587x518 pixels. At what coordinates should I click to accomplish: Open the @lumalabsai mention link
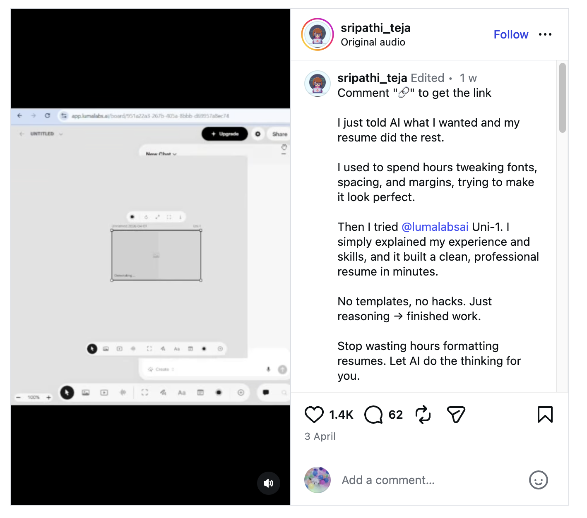coord(435,227)
